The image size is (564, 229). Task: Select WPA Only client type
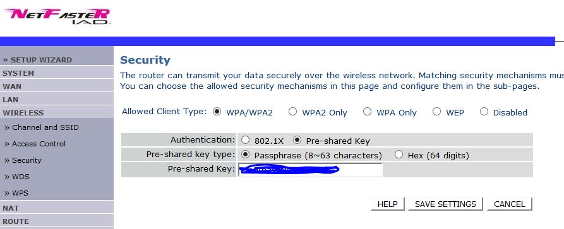point(367,112)
